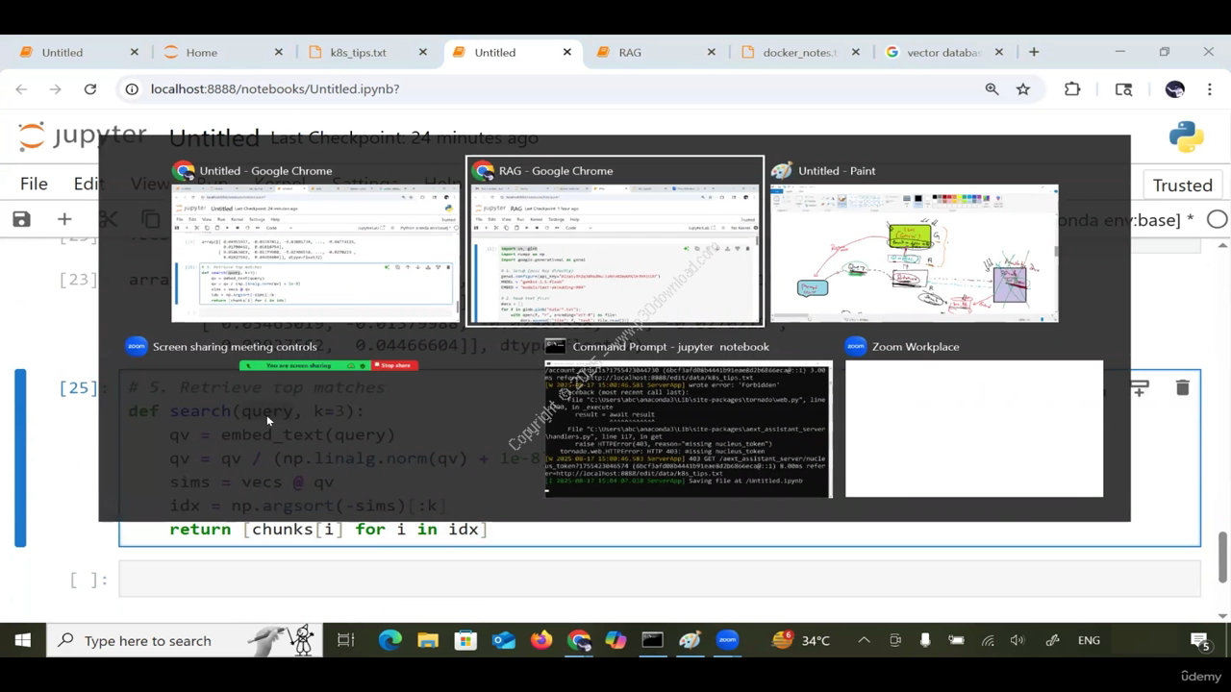Click the battery tray icon
The height and width of the screenshot is (692, 1231).
(x=956, y=640)
